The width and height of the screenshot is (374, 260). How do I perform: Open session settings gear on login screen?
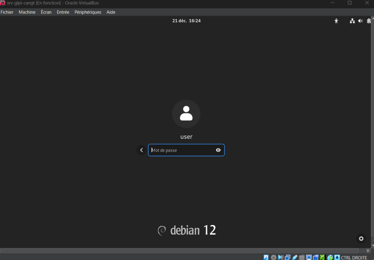tap(361, 239)
